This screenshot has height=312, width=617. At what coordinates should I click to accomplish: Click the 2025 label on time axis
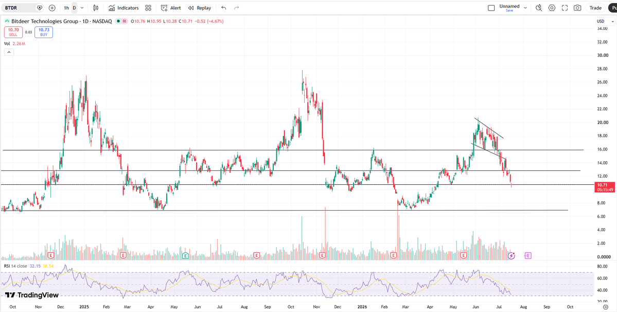point(84,306)
